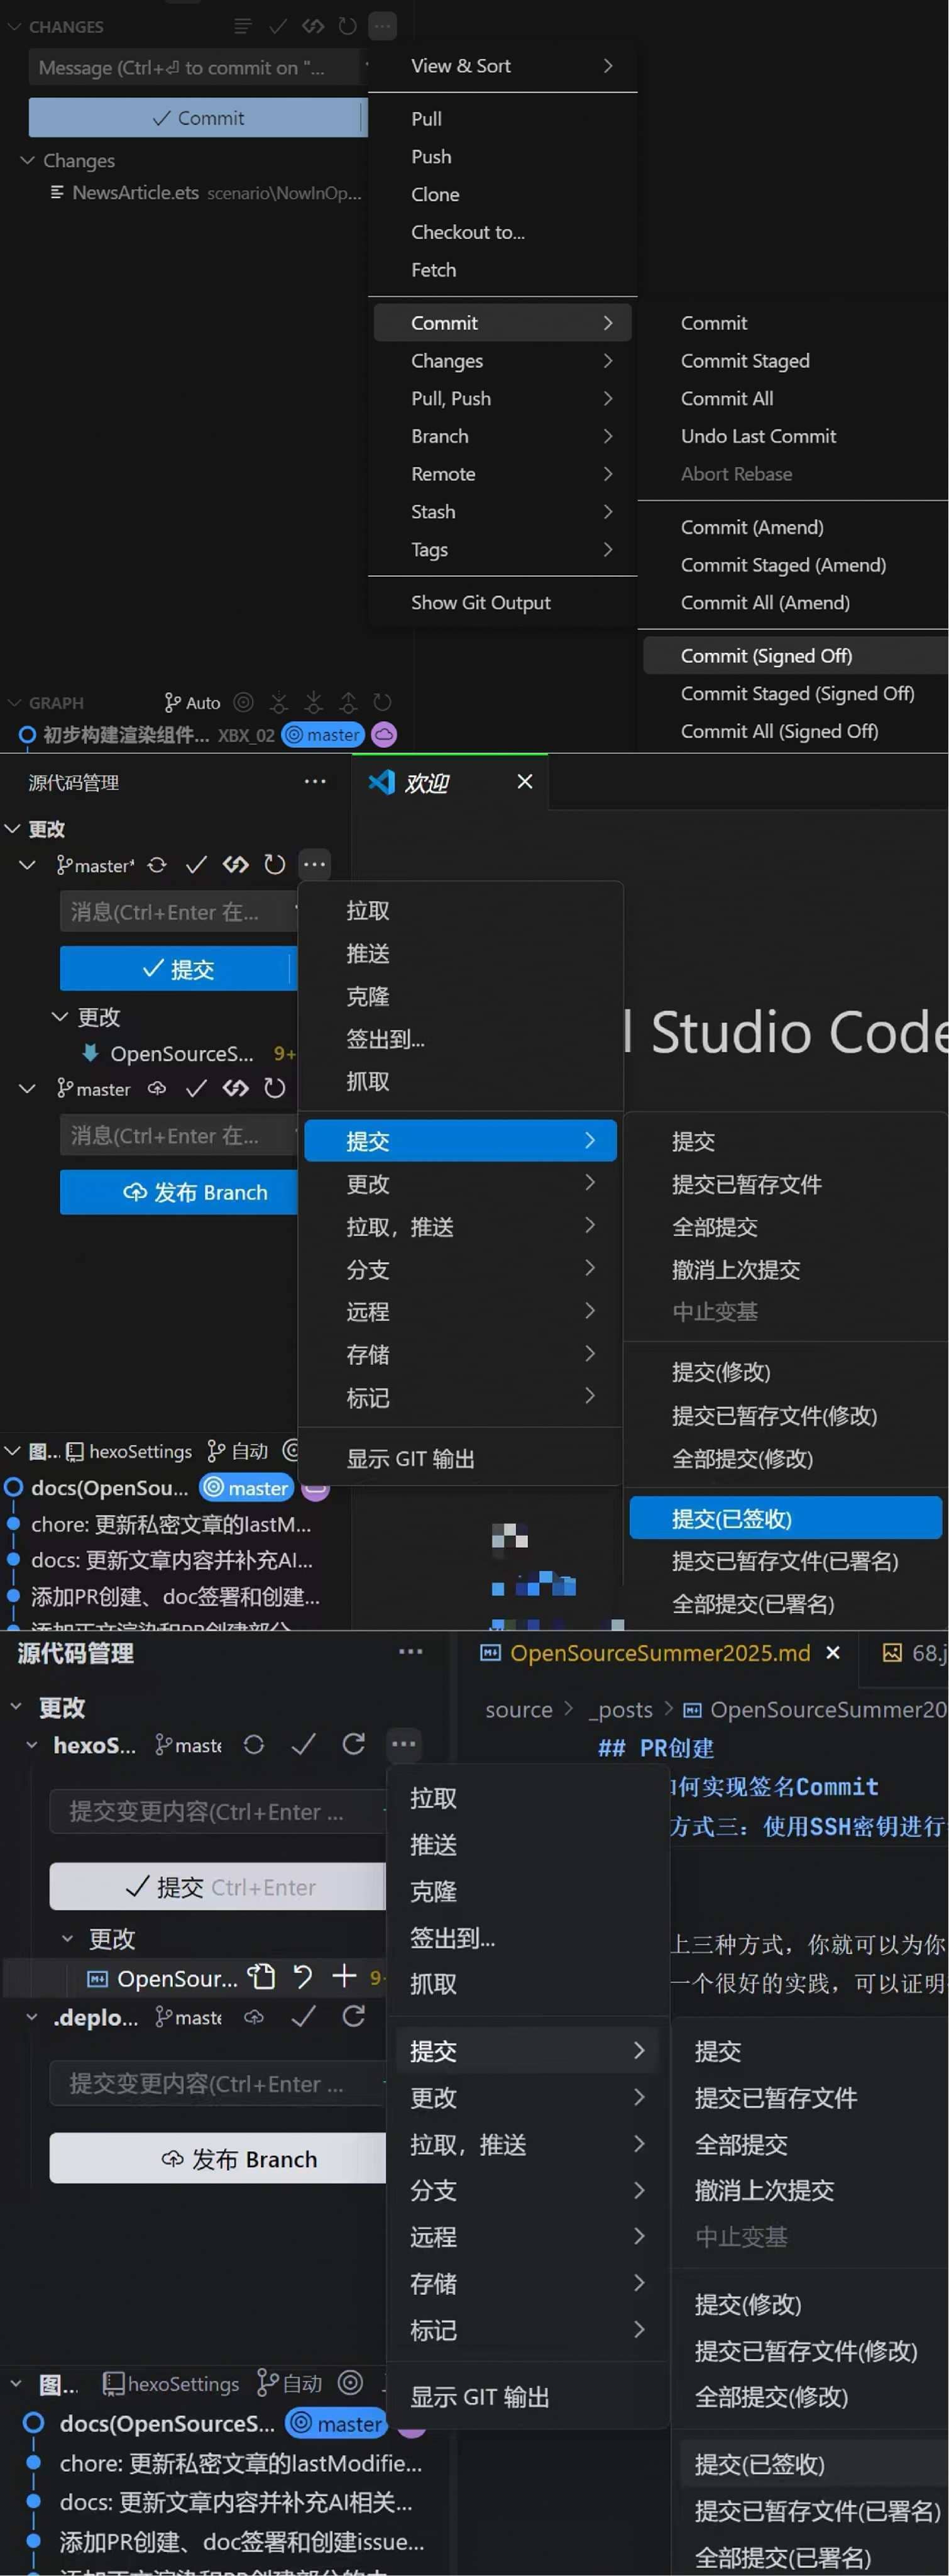Click the blue 发布 Branch button

(x=179, y=1192)
